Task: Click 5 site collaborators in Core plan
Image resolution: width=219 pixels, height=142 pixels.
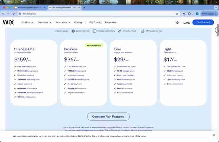Action: tap(125, 93)
